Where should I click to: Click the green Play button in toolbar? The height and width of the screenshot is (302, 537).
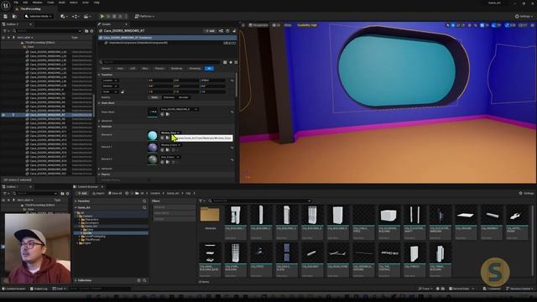click(102, 16)
